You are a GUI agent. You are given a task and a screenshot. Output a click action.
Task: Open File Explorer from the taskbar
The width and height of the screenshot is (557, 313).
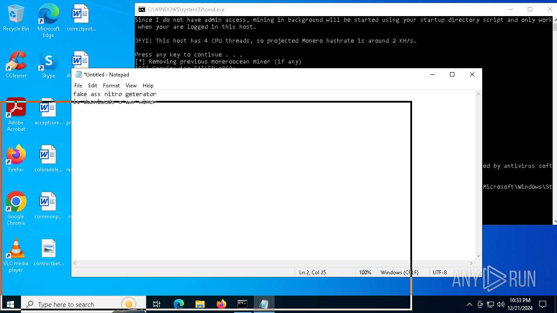200,304
